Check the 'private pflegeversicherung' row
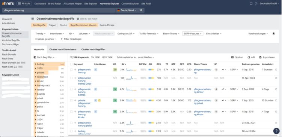The height and width of the screenshot is (137, 282). pyautogui.click(x=71, y=100)
